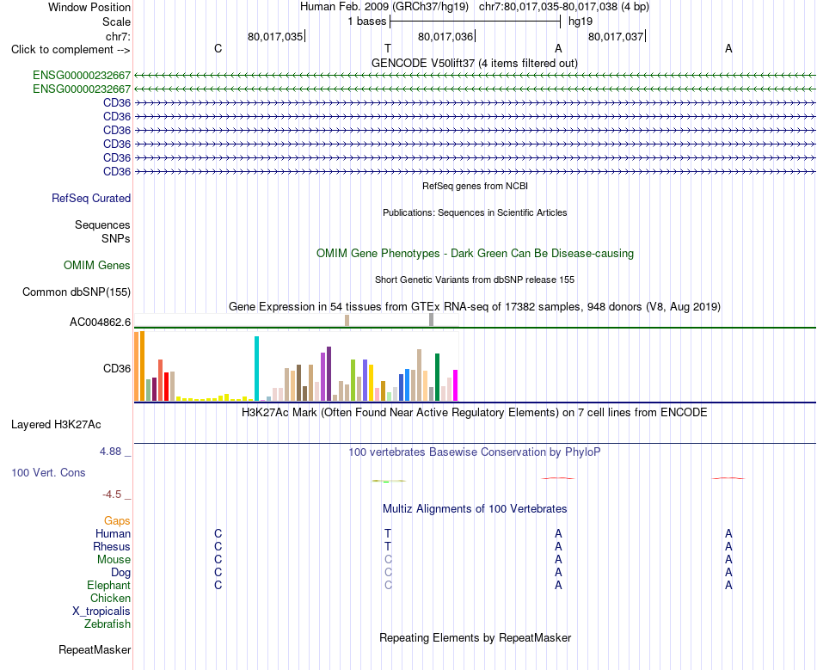Open 'Short Genetic Variants from dbSNP' title
This screenshot has width=817, height=670.
[x=475, y=280]
